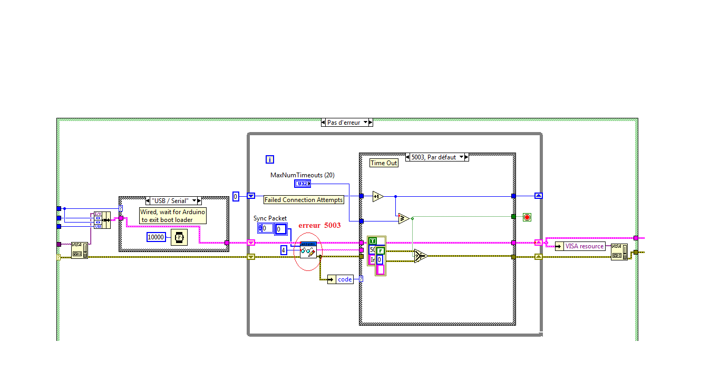Image resolution: width=720 pixels, height=383 pixels.
Task: Click the green boolean output tunnel of 5003 case
Action: pyautogui.click(x=513, y=216)
